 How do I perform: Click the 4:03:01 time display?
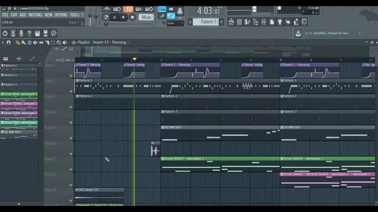tap(208, 11)
